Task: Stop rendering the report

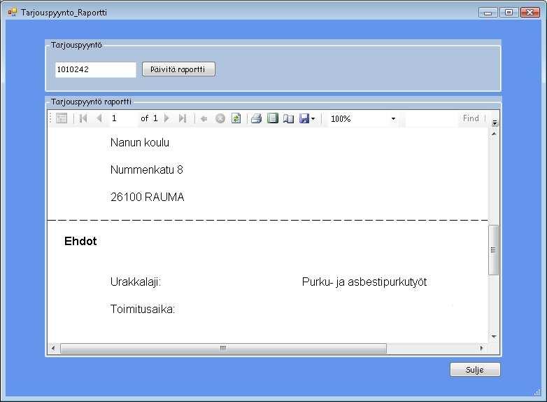Action: coord(220,119)
